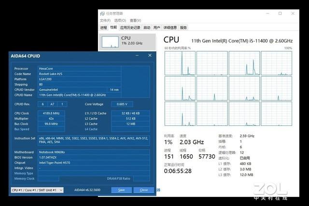The width and height of the screenshot is (309, 206).
Task: Click the 57730 handles count
Action: [207, 157]
